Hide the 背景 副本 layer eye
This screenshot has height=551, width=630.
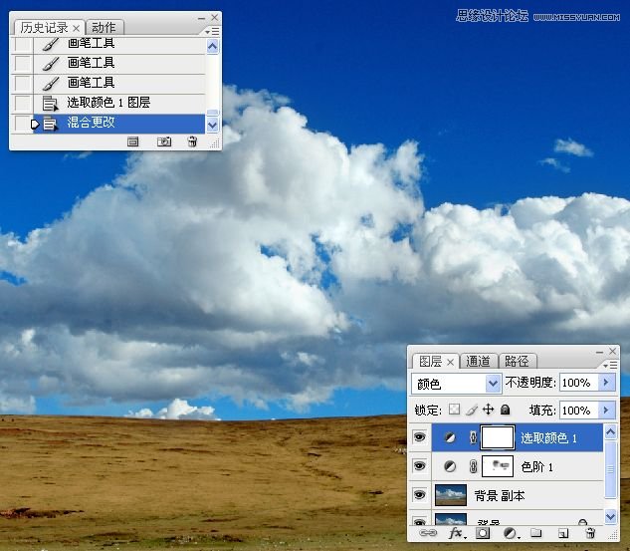point(419,494)
